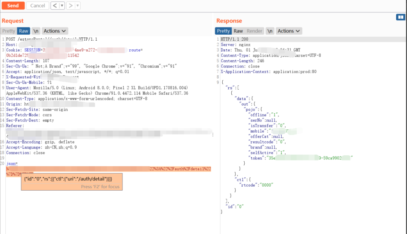Click the forward history arrow
Viewport: 407px width, 234px height.
(x=70, y=6)
